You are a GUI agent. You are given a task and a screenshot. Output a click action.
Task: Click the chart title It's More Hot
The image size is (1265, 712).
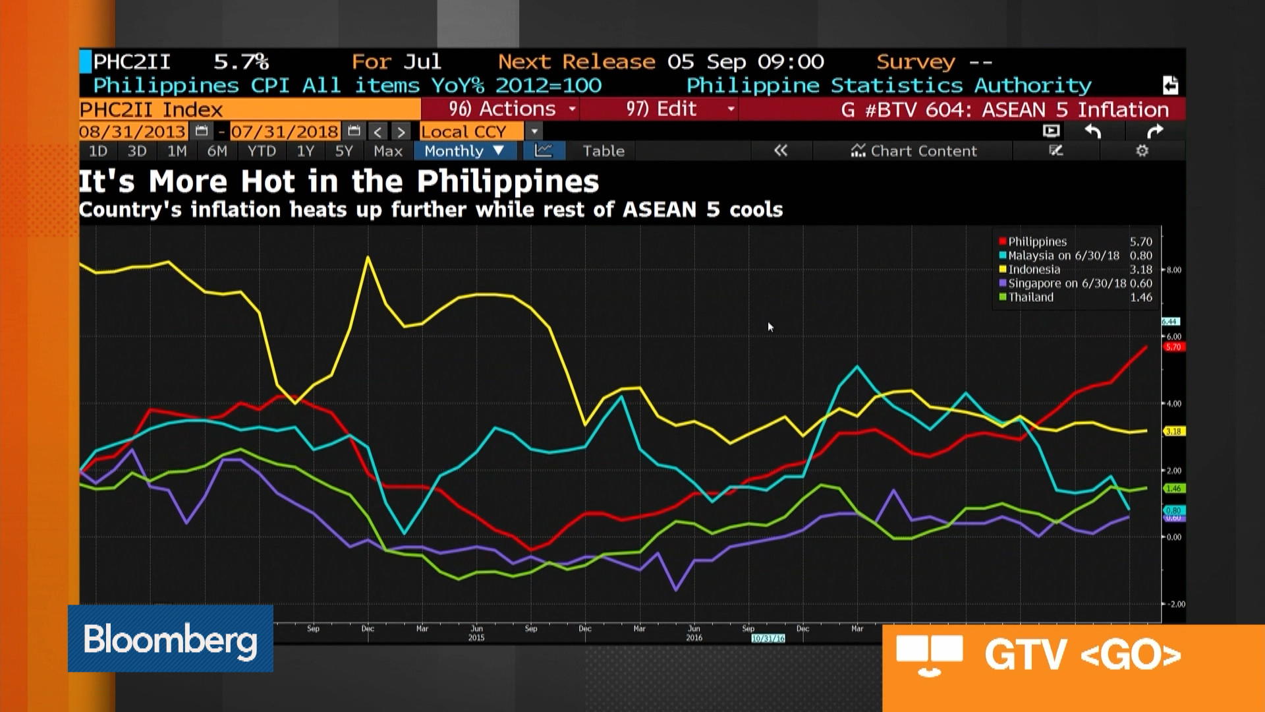[x=339, y=181]
